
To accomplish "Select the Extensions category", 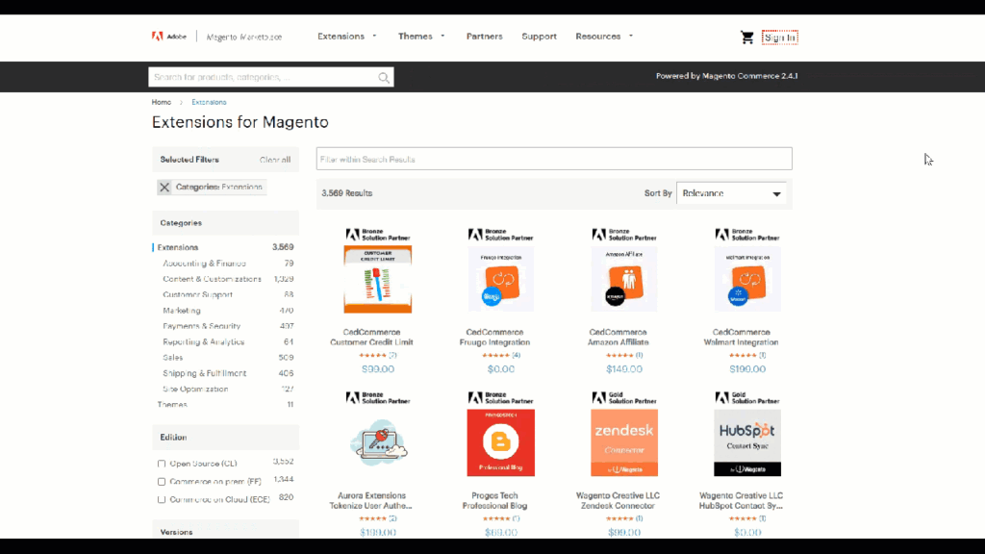I will [x=178, y=247].
